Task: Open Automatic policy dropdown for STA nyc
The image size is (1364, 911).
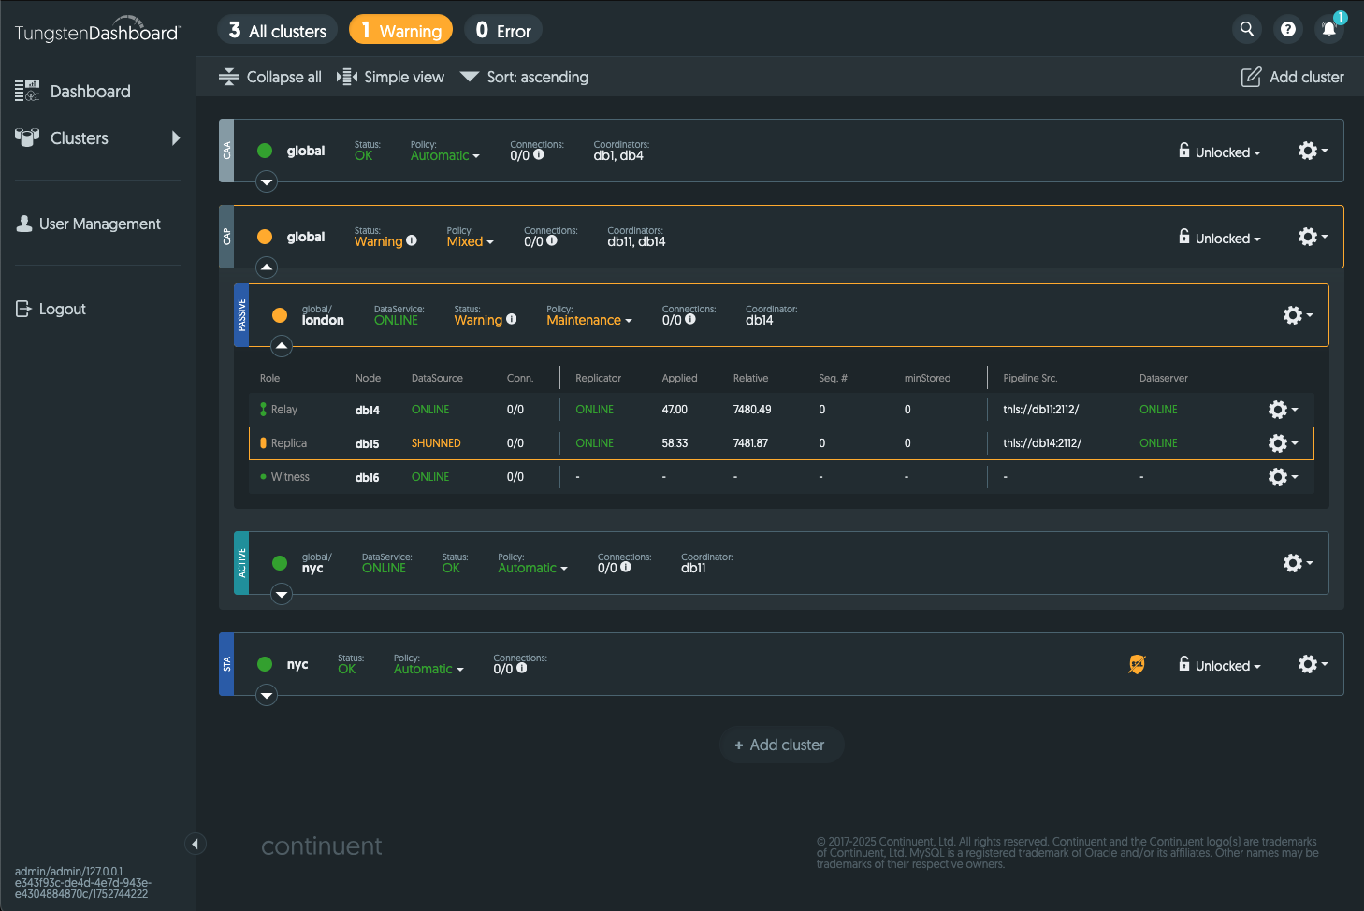Action: [428, 669]
